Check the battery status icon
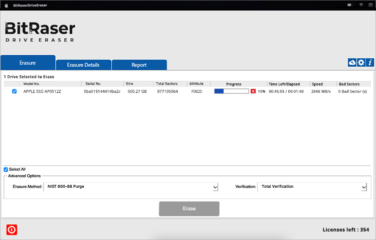Screen dimensions: 376x240 click(x=350, y=5)
